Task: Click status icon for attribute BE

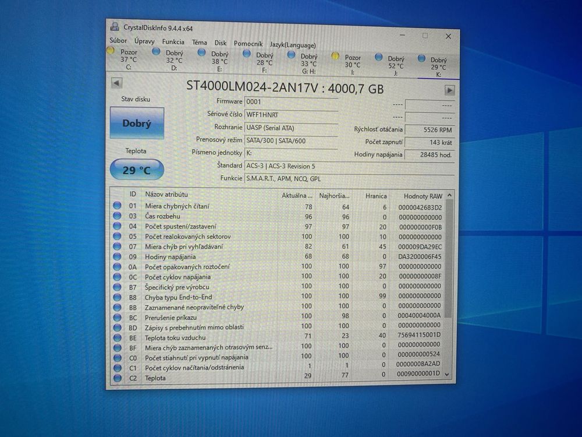Action: pyautogui.click(x=118, y=337)
